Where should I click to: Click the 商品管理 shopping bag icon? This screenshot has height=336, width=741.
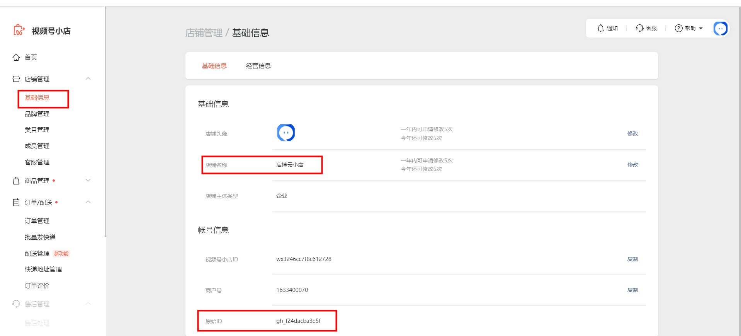tap(16, 181)
